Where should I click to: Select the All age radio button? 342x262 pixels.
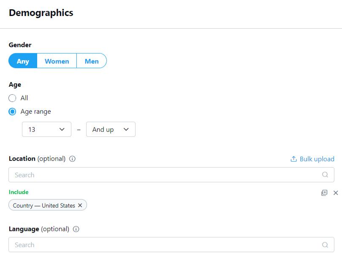point(13,98)
